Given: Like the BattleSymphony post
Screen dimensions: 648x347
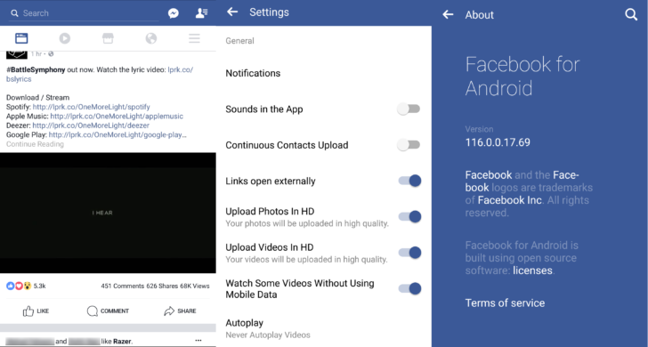Looking at the screenshot, I should pos(36,311).
